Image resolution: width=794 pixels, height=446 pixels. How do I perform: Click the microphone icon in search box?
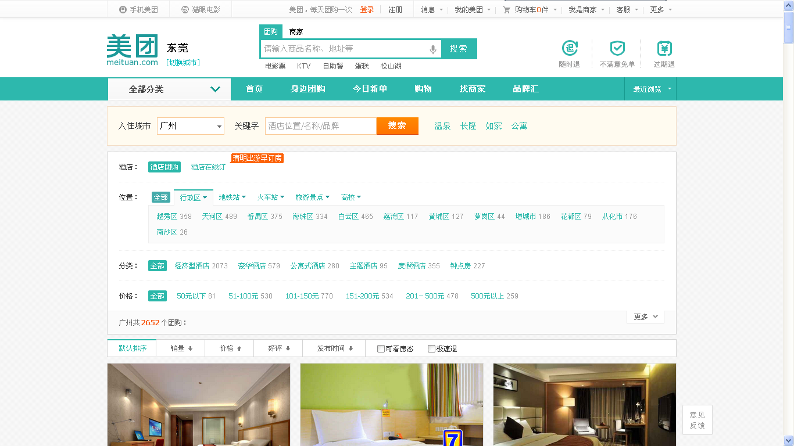click(x=432, y=49)
